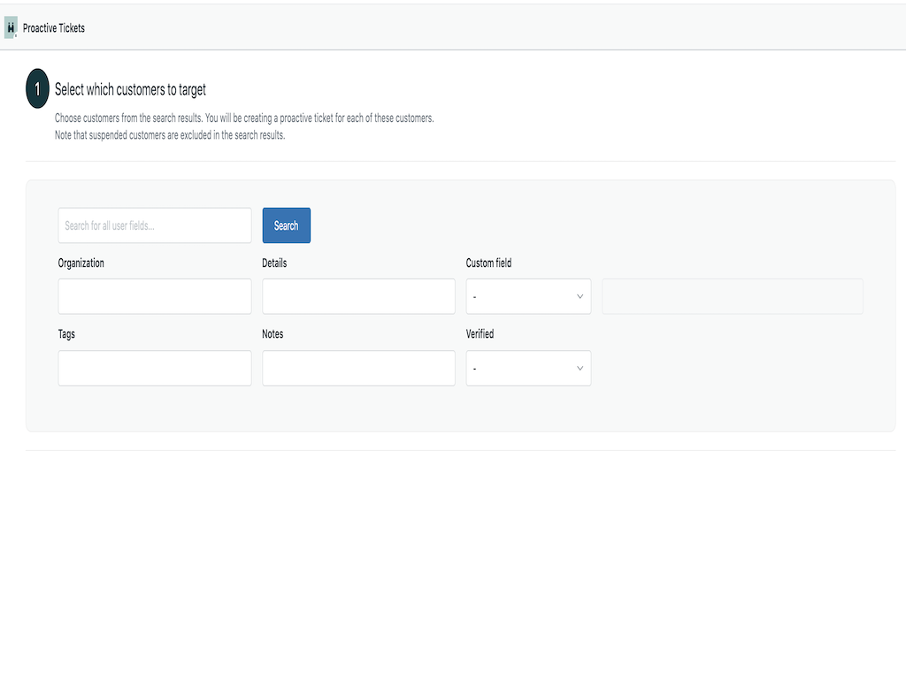Click inside the Tags field
The height and width of the screenshot is (679, 906).
[x=154, y=368]
